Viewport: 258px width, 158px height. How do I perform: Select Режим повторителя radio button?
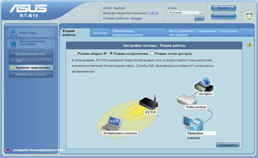pos(111,53)
